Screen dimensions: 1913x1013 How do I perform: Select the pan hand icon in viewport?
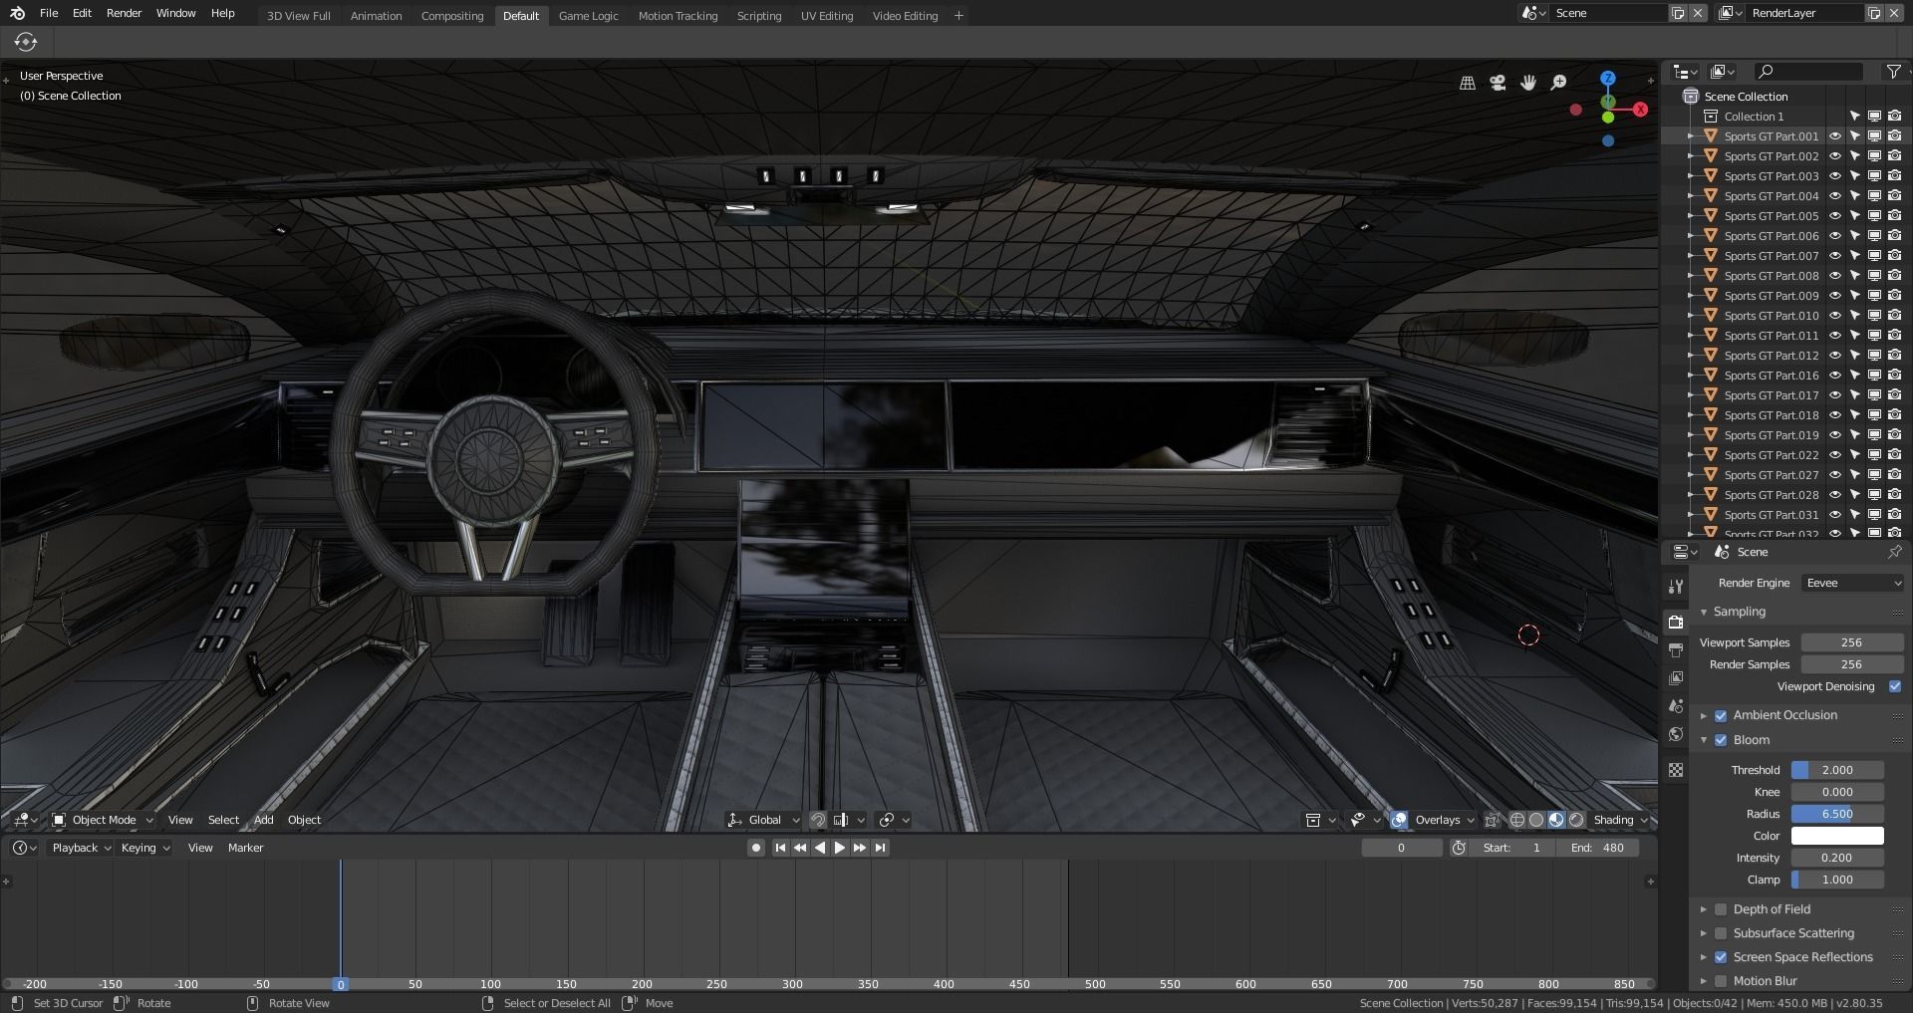coord(1528,83)
